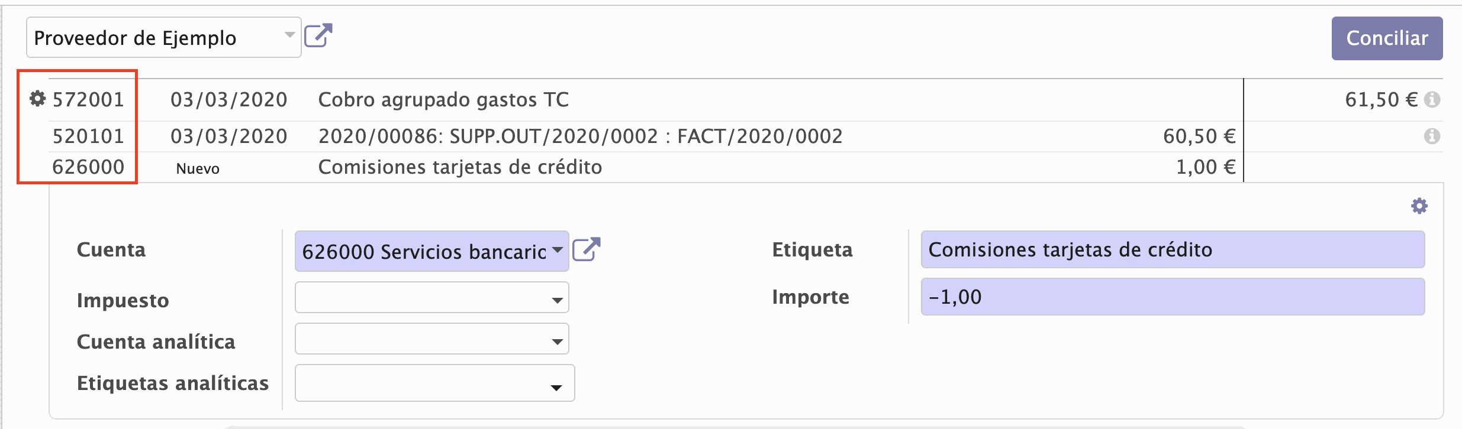Viewport: 1462px width, 429px height.
Task: Click account number 626000 in the list
Action: click(x=88, y=167)
